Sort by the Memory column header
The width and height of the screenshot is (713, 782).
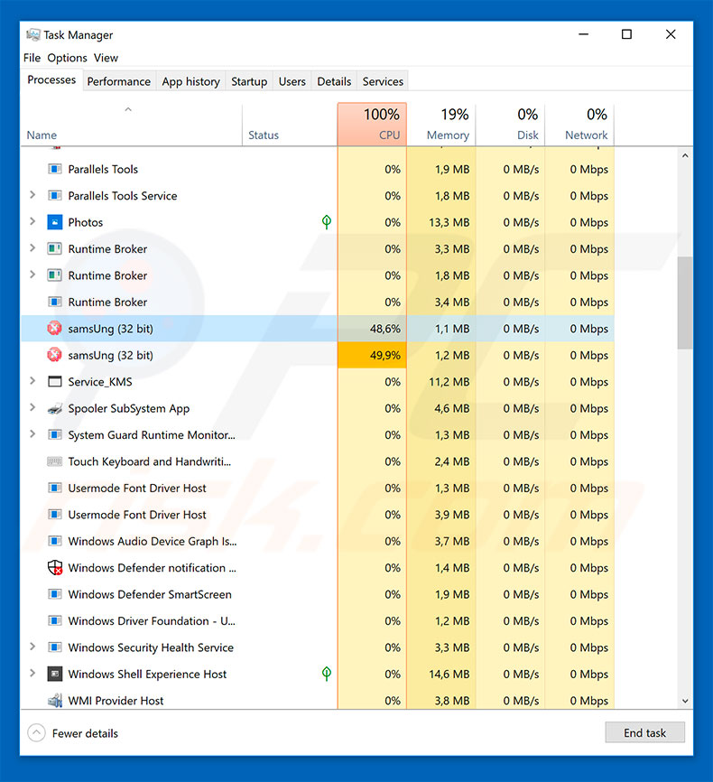[x=441, y=125]
